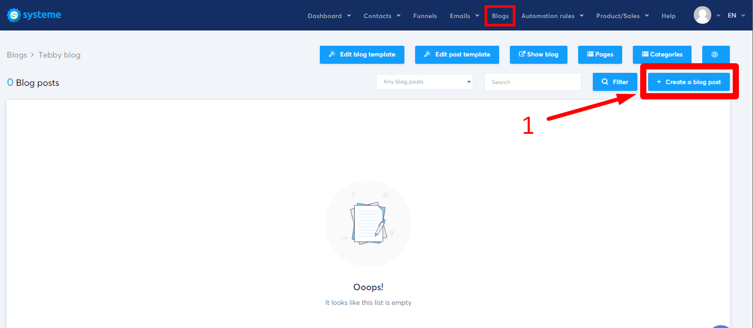Open Help from the navigation bar
This screenshot has height=328, width=753.
[x=668, y=16]
